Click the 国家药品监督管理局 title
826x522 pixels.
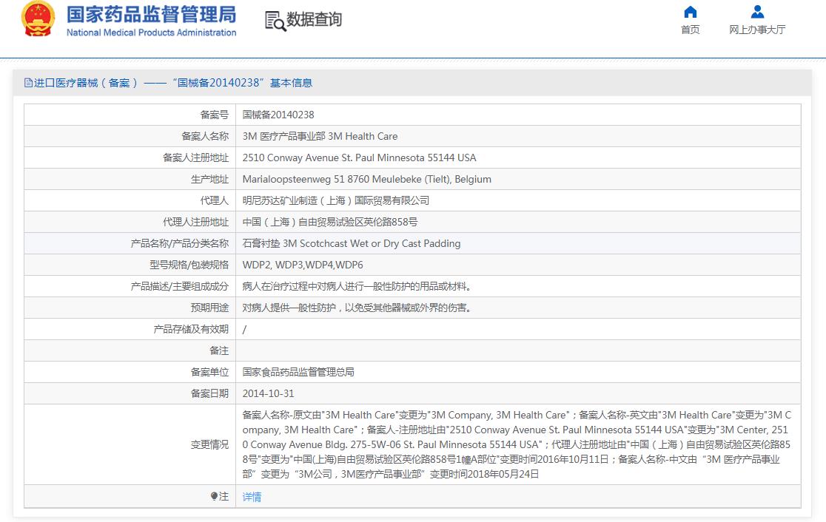pos(151,15)
